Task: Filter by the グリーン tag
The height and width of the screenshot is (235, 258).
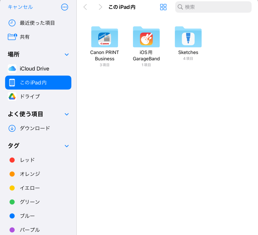Action: (x=30, y=202)
